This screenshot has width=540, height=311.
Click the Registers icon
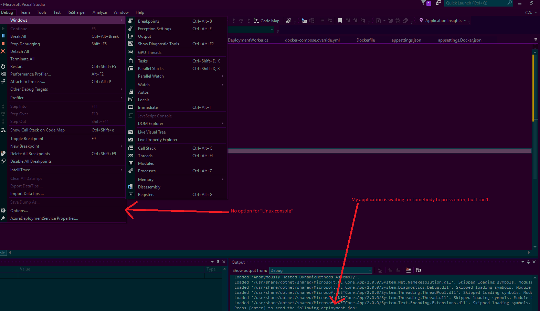click(x=131, y=194)
